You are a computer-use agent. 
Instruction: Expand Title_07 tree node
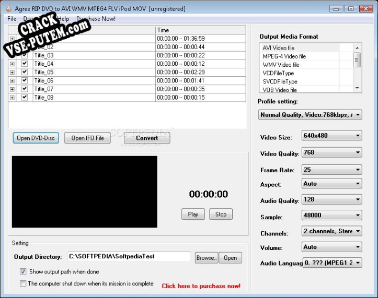(x=12, y=89)
